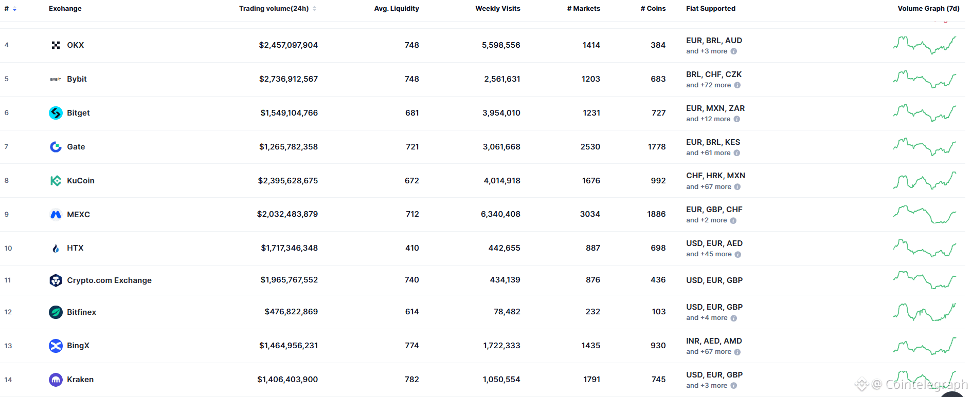Image resolution: width=972 pixels, height=397 pixels.
Task: Expand Gate's "and +61 more" fiat list
Action: 708,153
